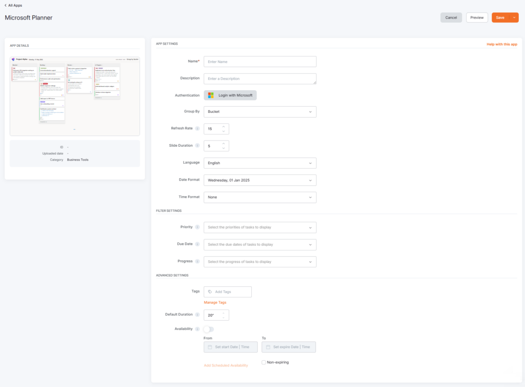
Task: Click the calendar icon in start date field
Action: [x=210, y=347]
